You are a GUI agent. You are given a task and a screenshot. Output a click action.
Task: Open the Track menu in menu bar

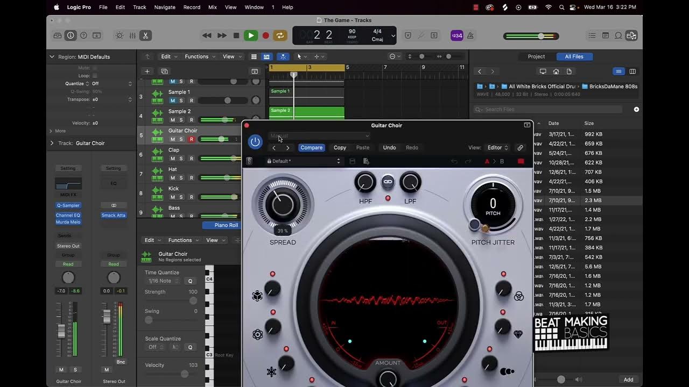point(139,7)
